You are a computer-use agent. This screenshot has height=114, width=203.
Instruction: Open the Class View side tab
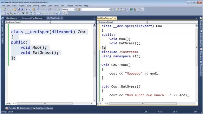click(x=201, y=54)
